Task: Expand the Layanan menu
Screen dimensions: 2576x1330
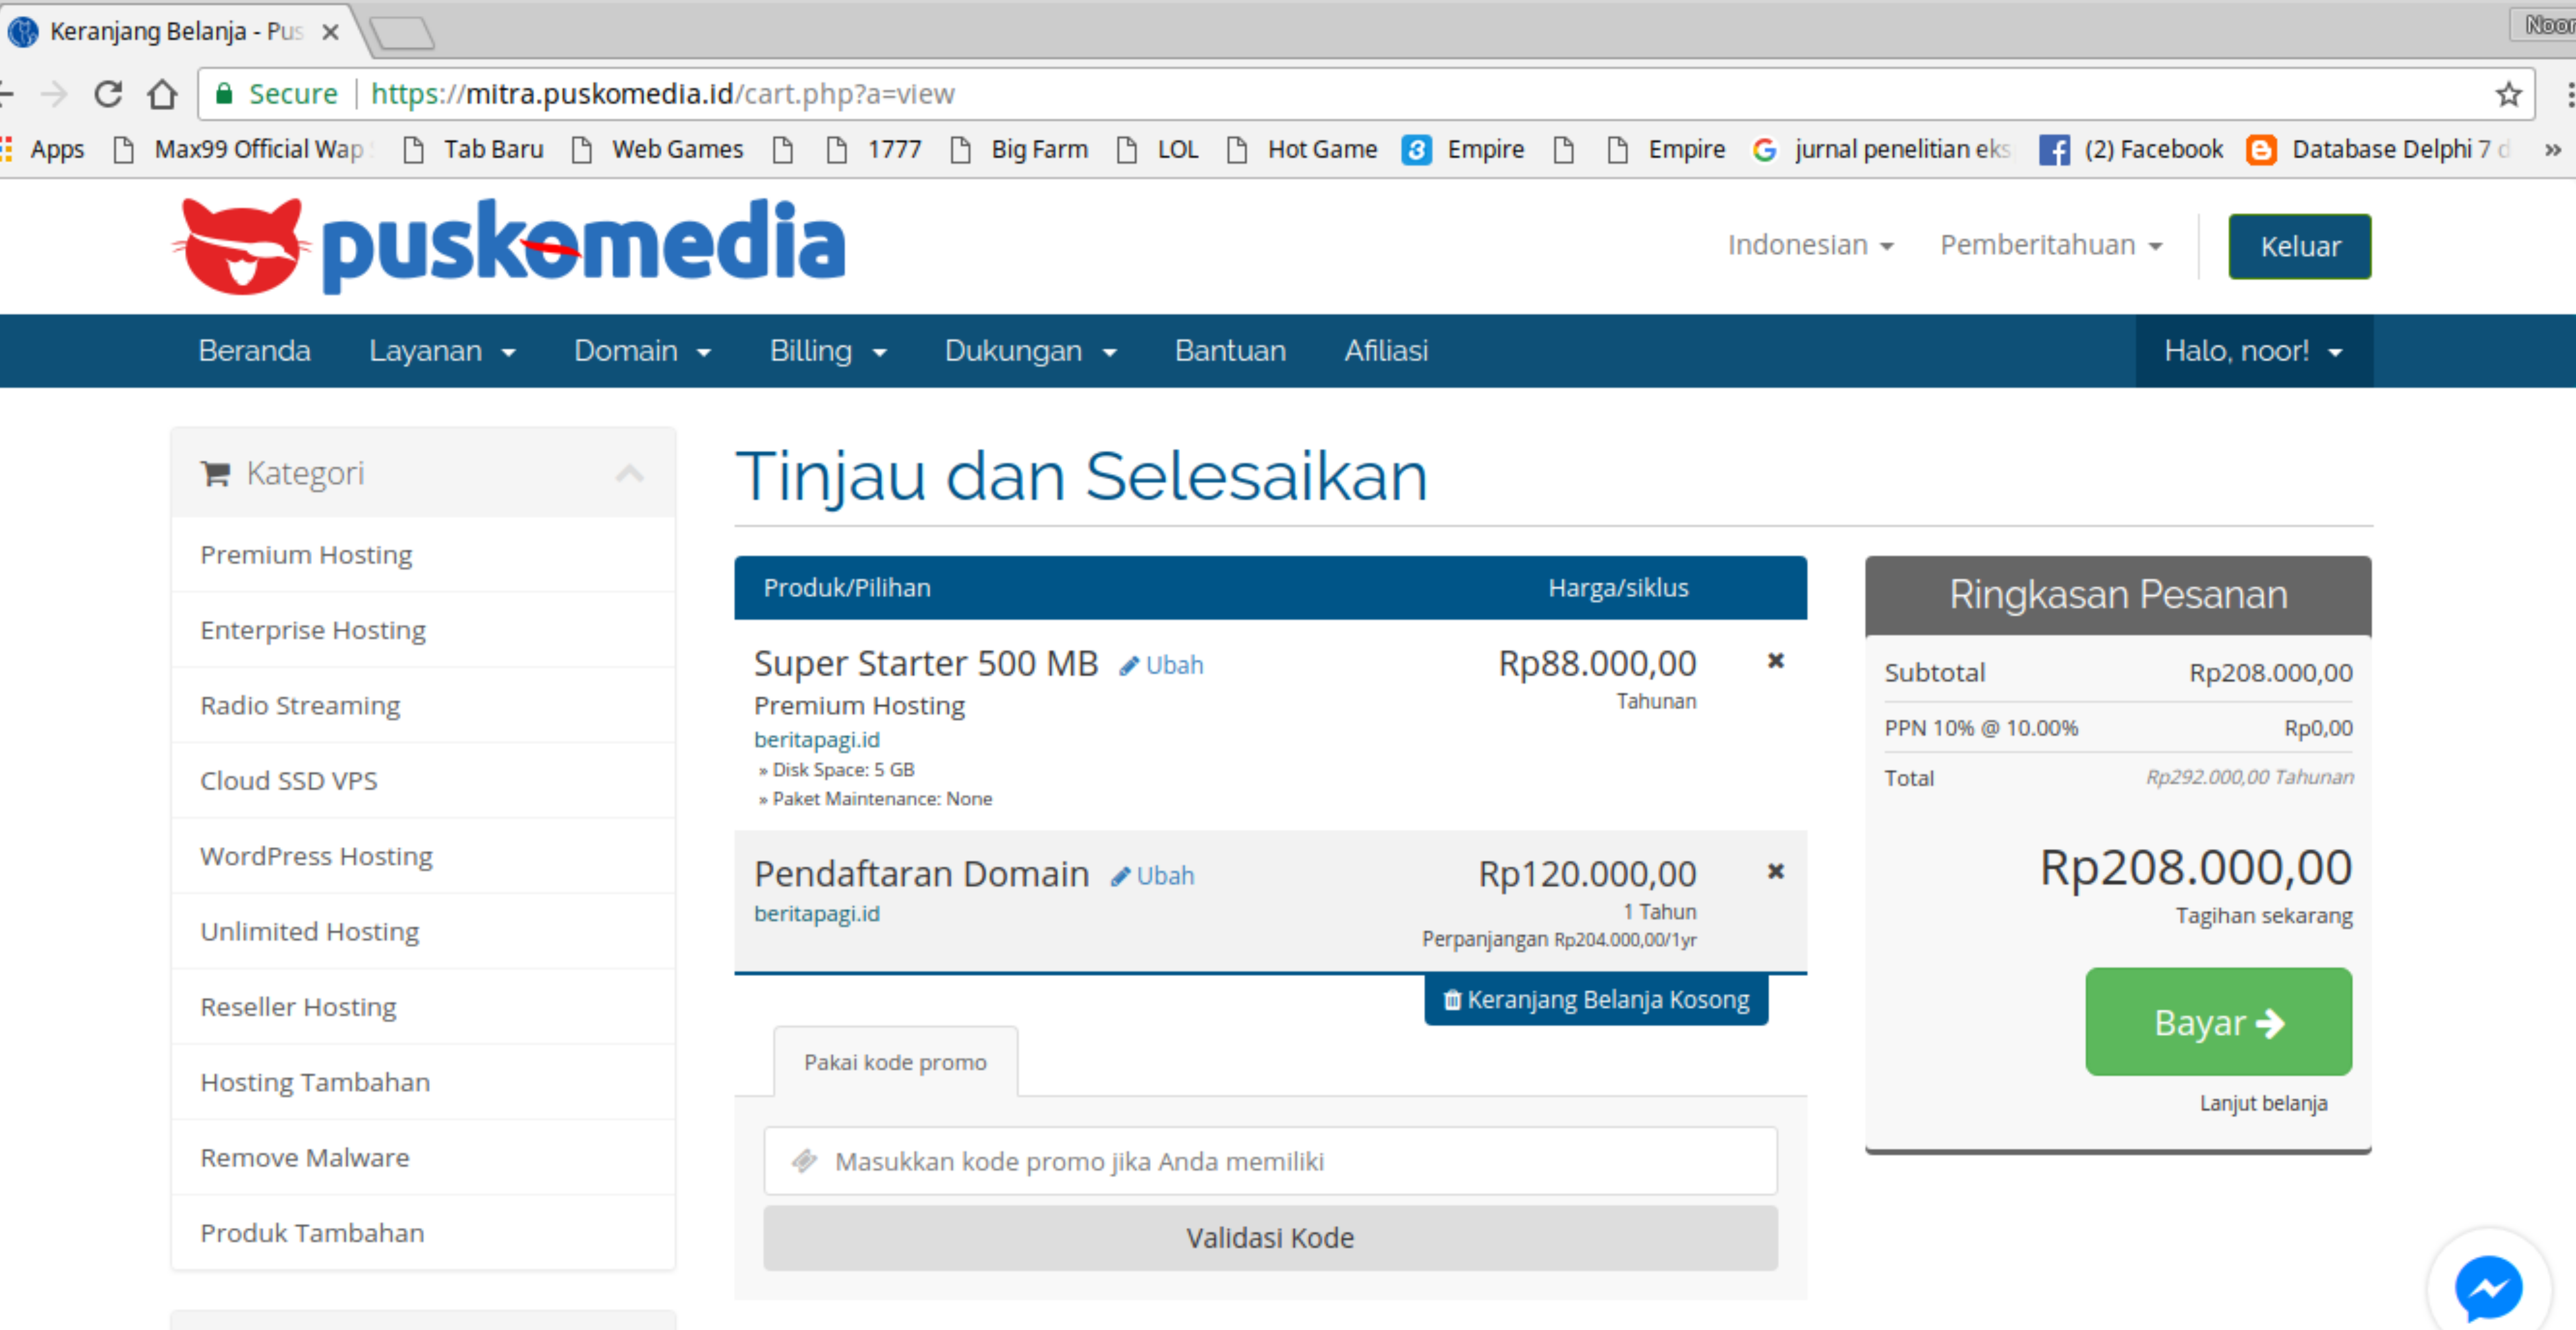Action: pyautogui.click(x=442, y=351)
